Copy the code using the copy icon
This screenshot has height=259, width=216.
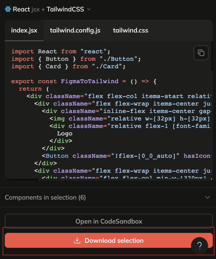pyautogui.click(x=201, y=53)
